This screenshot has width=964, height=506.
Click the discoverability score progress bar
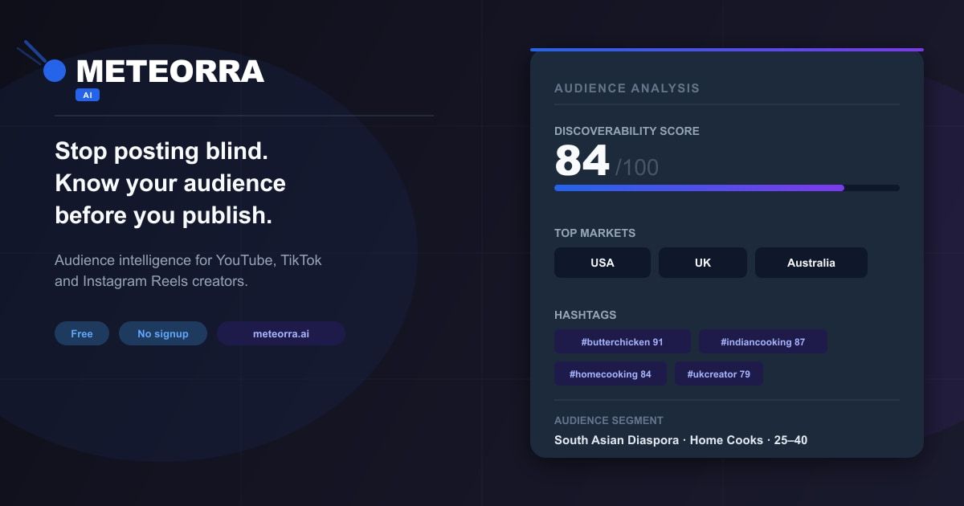[x=727, y=188]
